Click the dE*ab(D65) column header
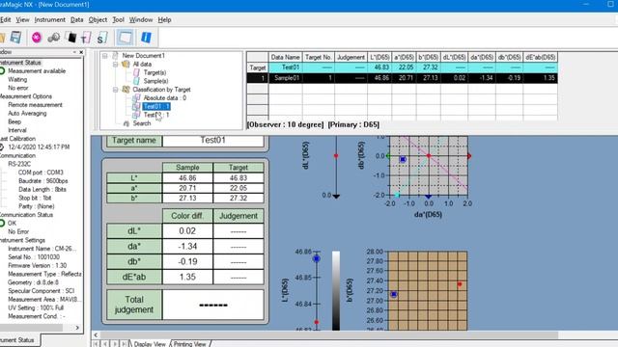The height and width of the screenshot is (347, 618). [x=541, y=57]
